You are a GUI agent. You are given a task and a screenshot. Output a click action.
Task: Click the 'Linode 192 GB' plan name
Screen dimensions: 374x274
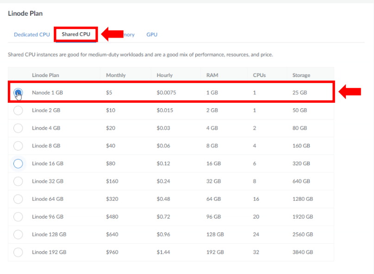pos(49,252)
